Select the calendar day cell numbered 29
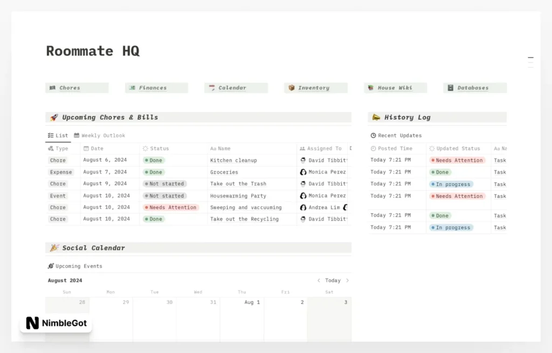552x353 pixels. pyautogui.click(x=111, y=319)
